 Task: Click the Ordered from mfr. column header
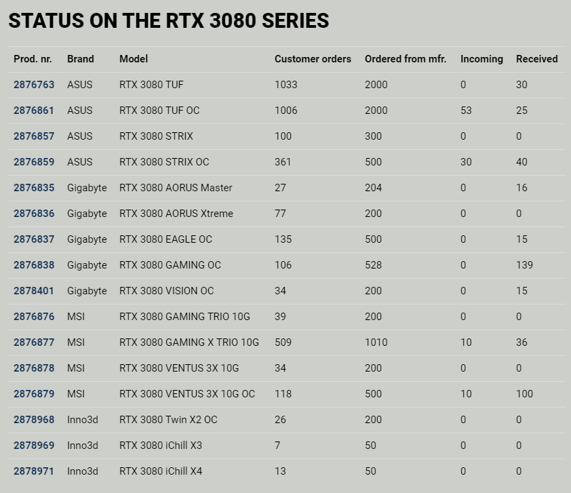406,59
